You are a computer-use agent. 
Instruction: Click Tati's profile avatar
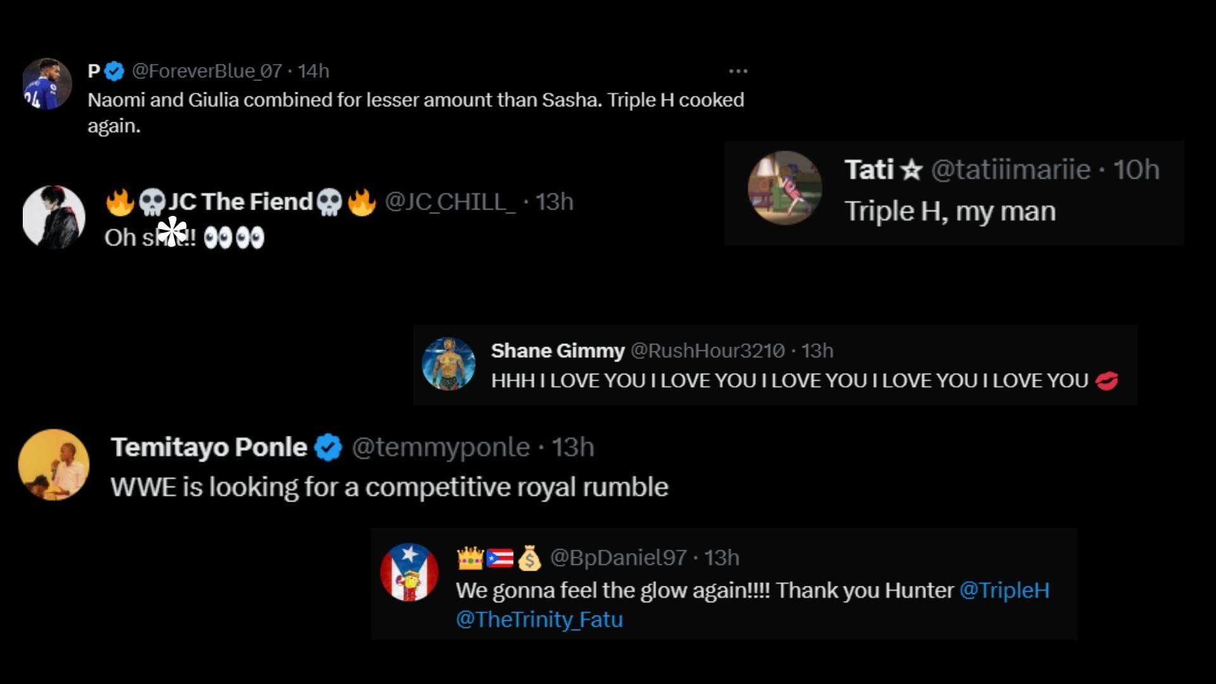tap(785, 188)
